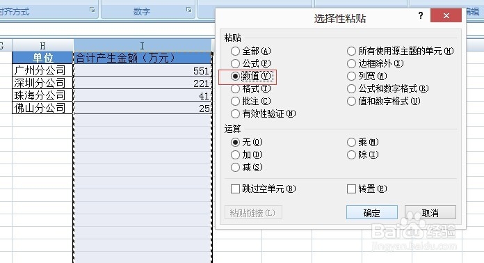Screen dimensions: 484x263
Task: Open dialog help question mark
Action: (421, 15)
